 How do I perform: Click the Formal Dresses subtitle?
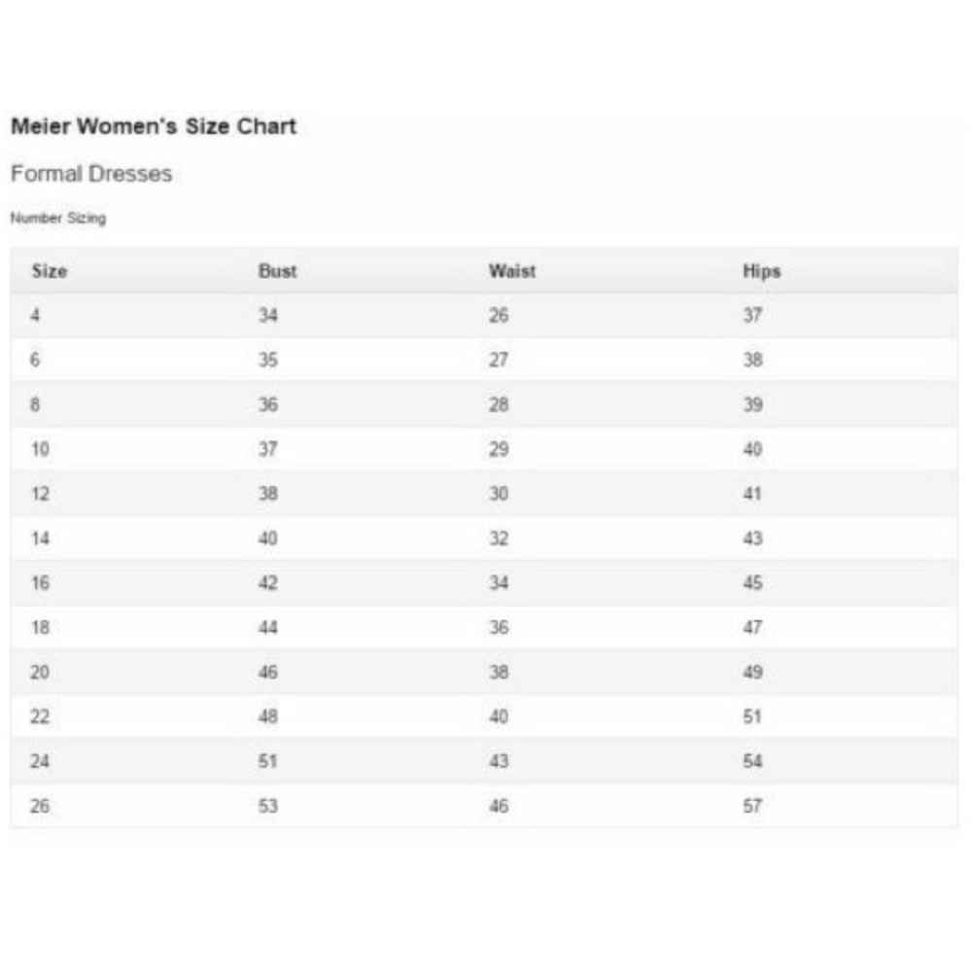(91, 174)
